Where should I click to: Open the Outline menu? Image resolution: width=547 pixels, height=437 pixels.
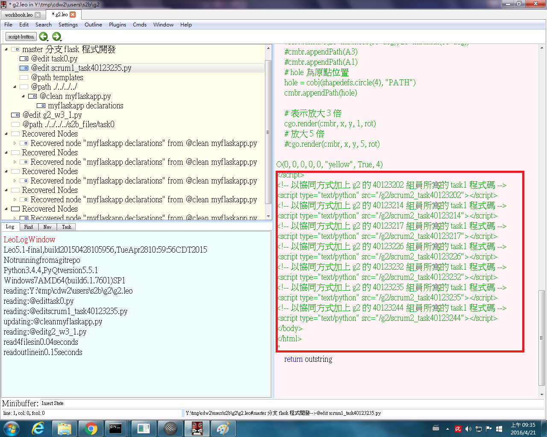93,25
